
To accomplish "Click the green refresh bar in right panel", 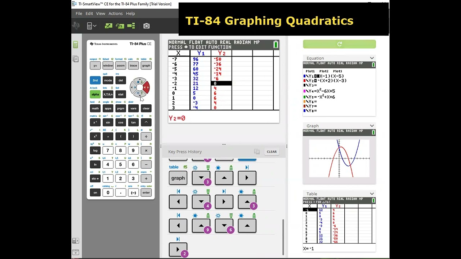I will pos(339,44).
